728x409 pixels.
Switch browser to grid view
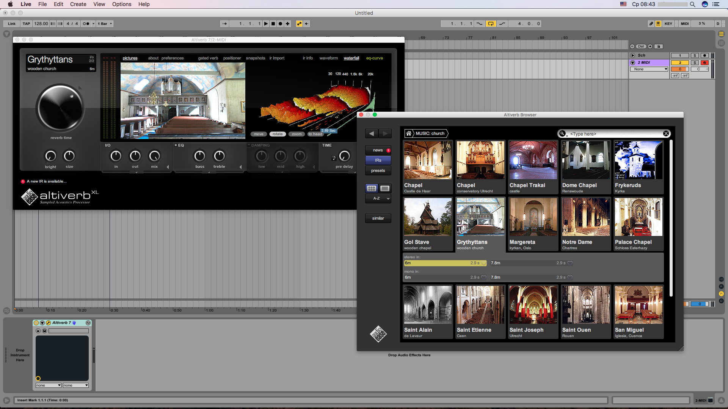pyautogui.click(x=372, y=188)
